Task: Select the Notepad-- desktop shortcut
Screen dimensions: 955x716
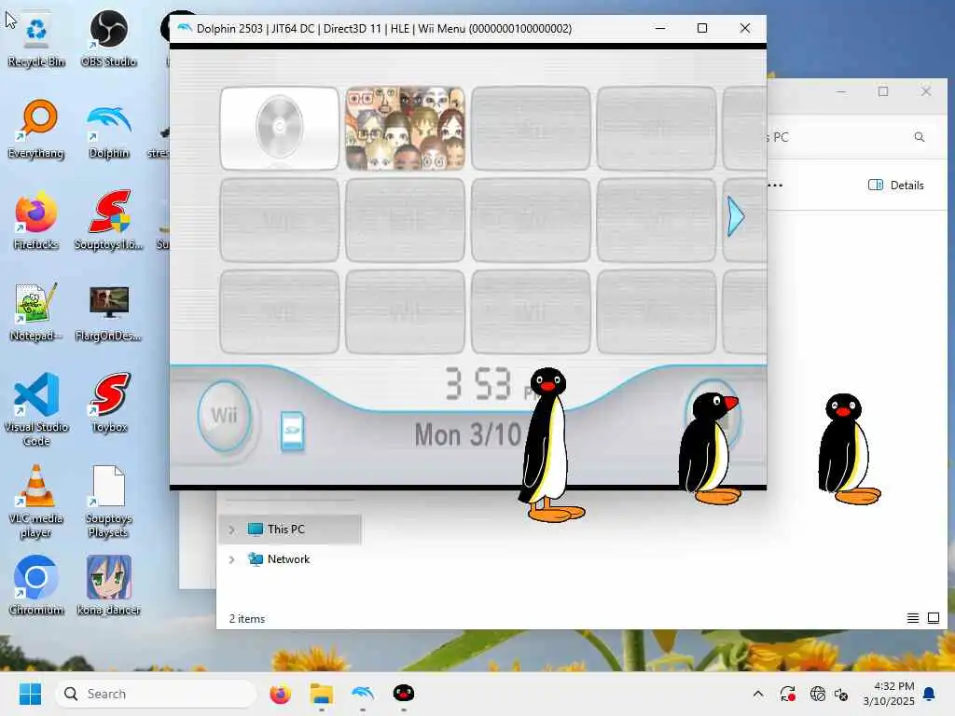Action: pyautogui.click(x=36, y=311)
